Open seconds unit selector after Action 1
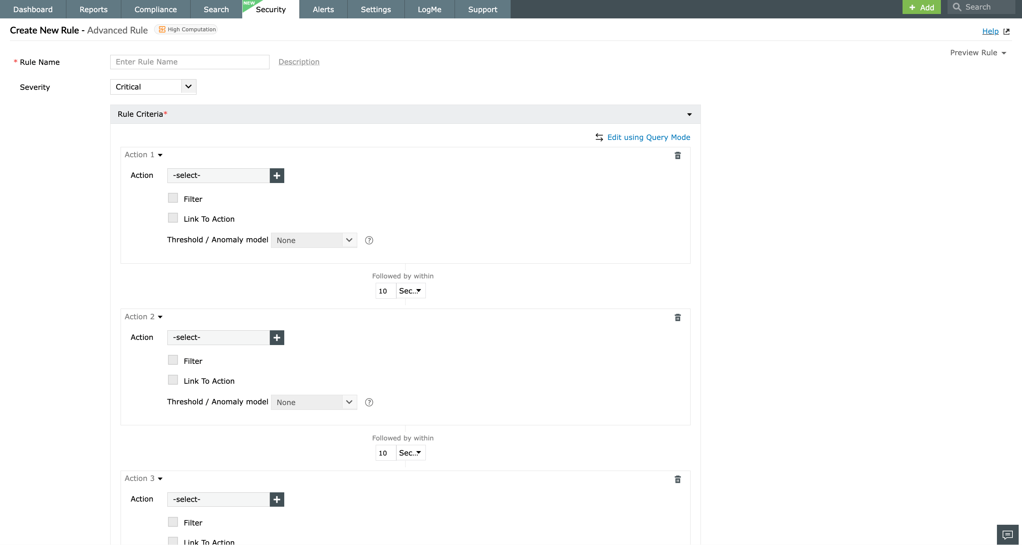This screenshot has width=1022, height=545. (410, 291)
